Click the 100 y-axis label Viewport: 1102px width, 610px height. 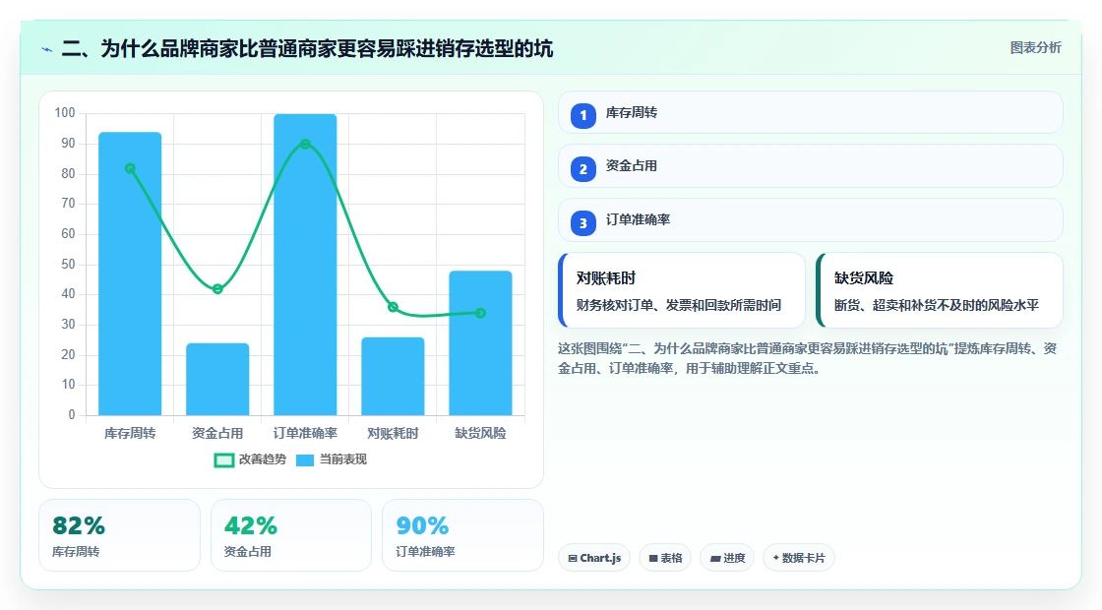coord(65,113)
